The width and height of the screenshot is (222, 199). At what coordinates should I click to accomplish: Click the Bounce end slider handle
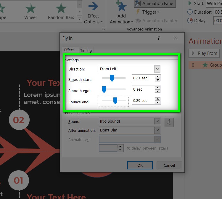point(115,101)
